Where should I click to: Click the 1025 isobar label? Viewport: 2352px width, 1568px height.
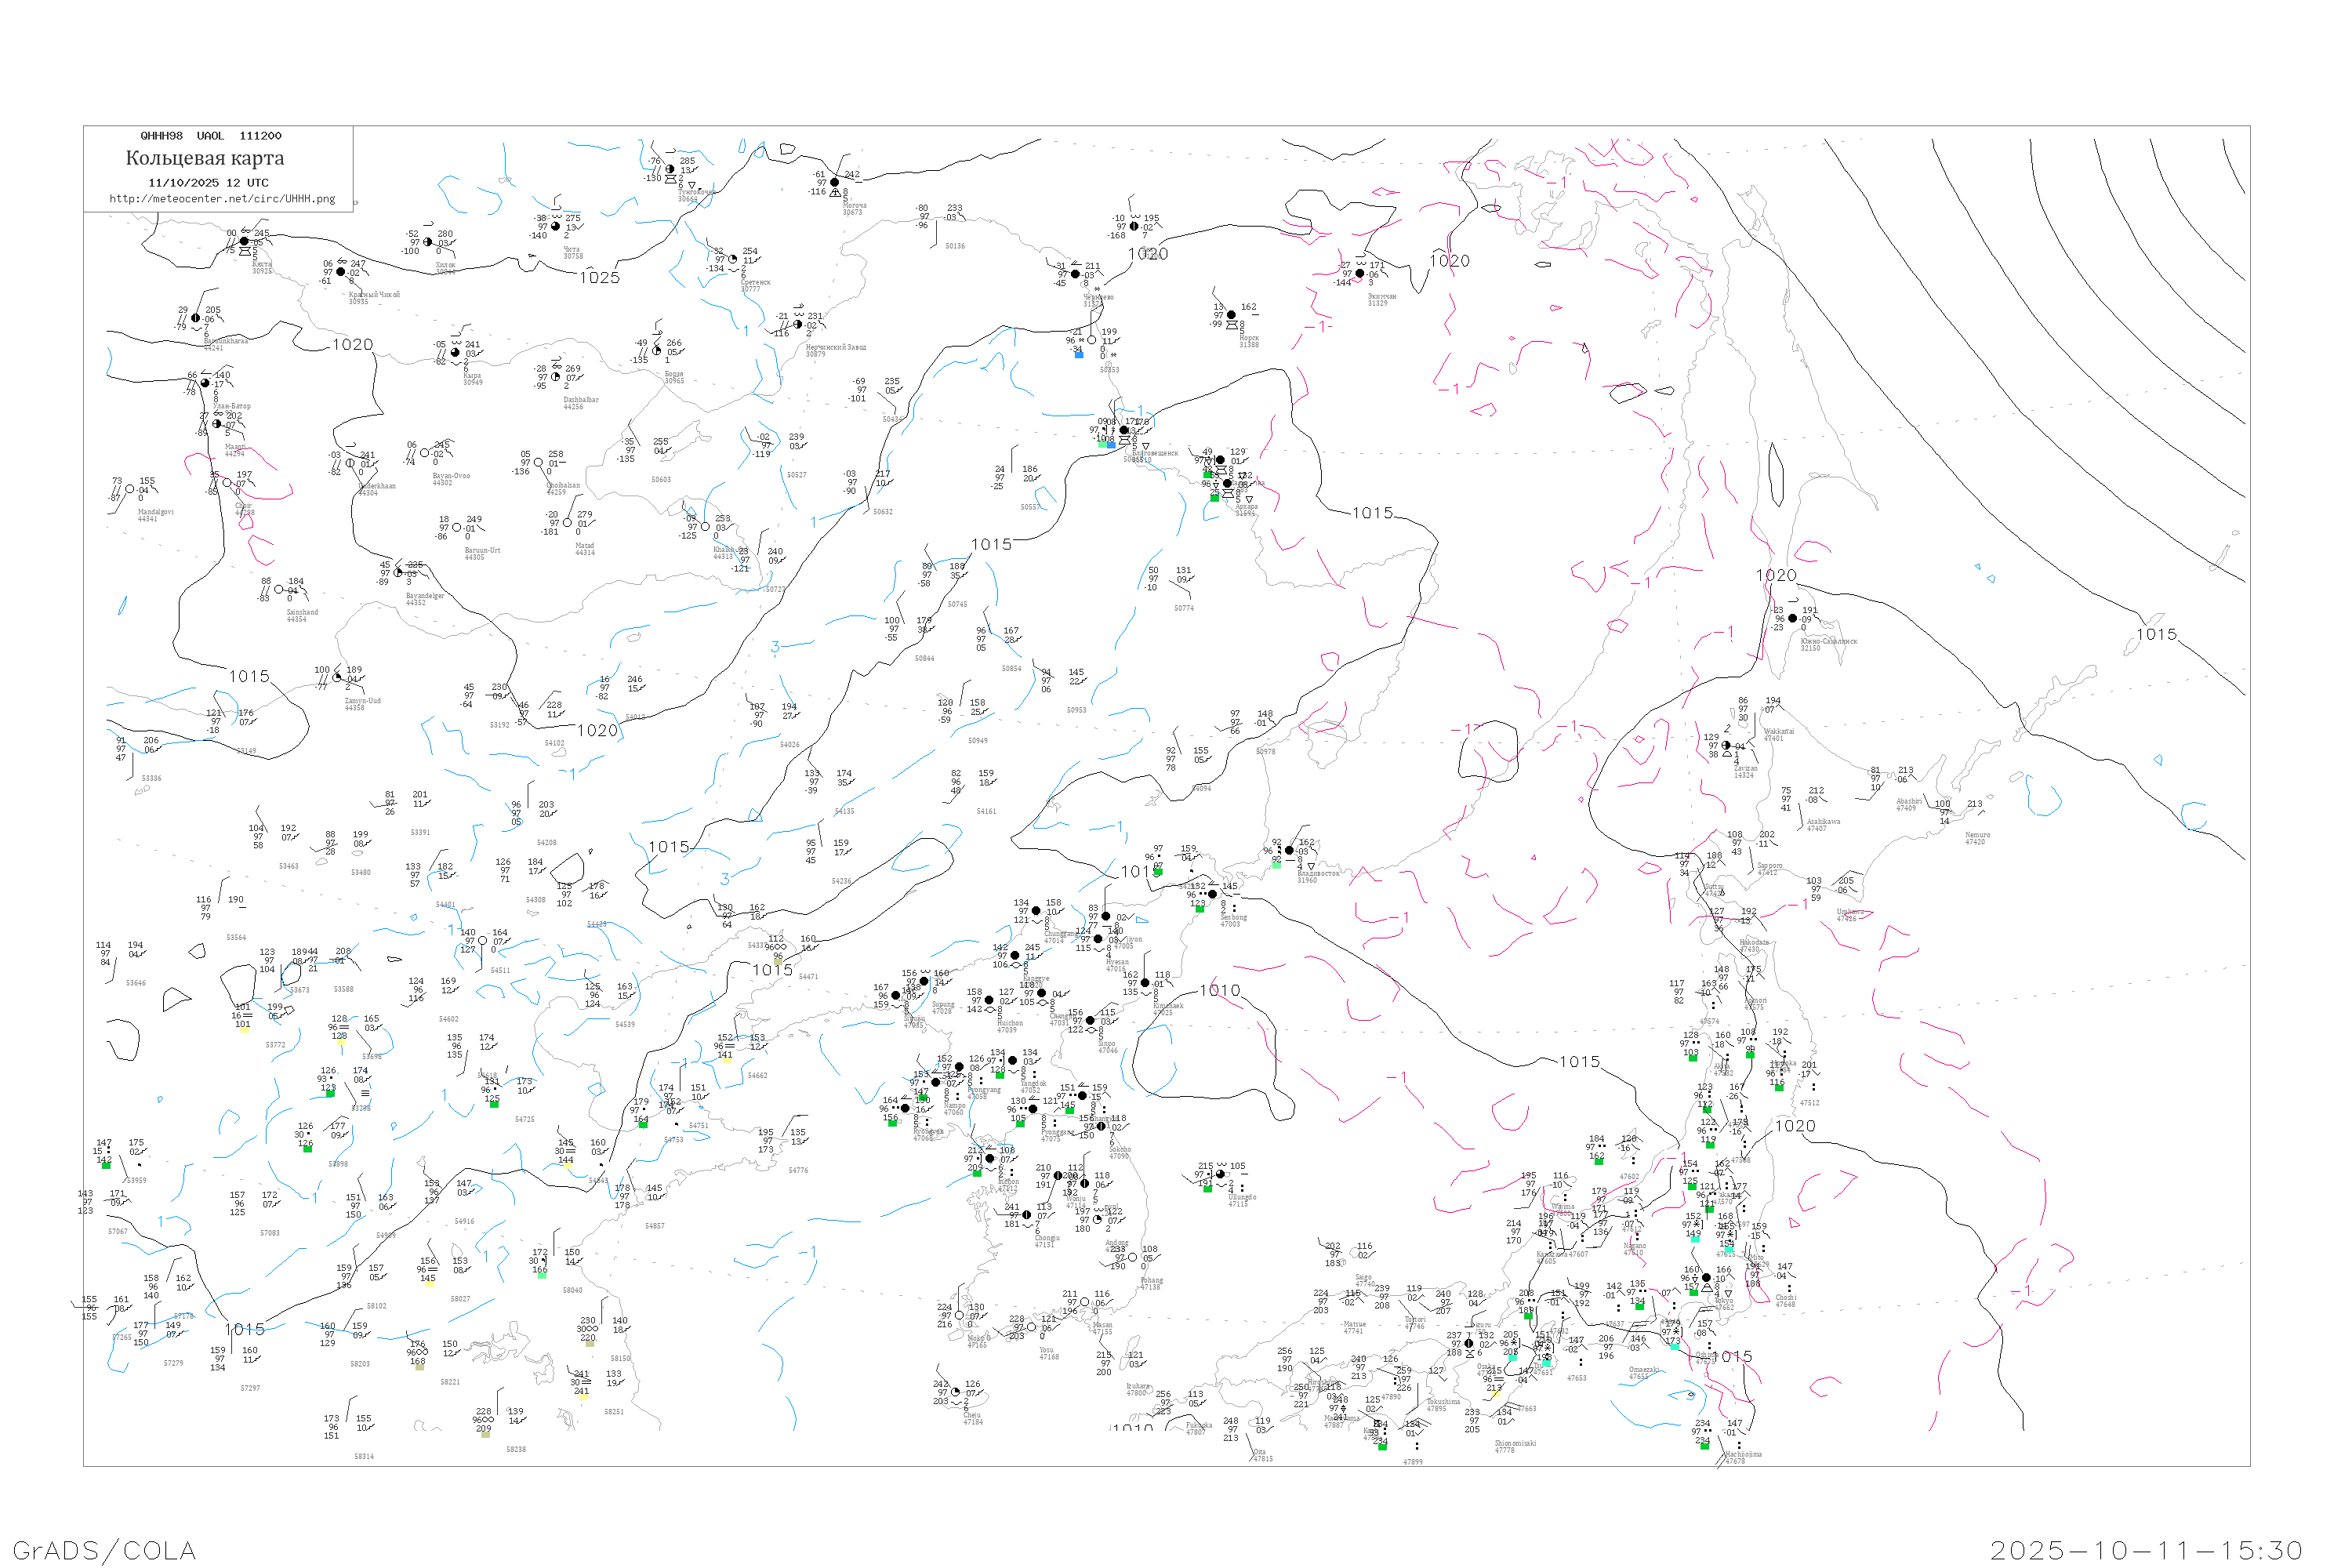click(599, 278)
